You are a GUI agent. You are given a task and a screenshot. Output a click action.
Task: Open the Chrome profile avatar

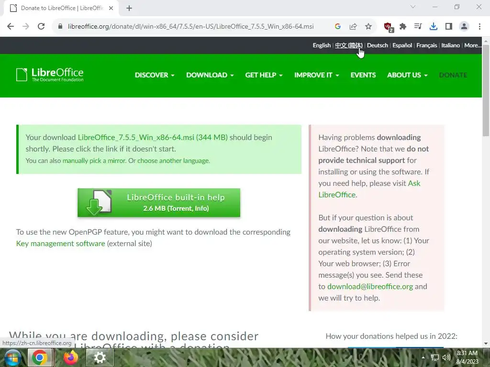coord(464,27)
